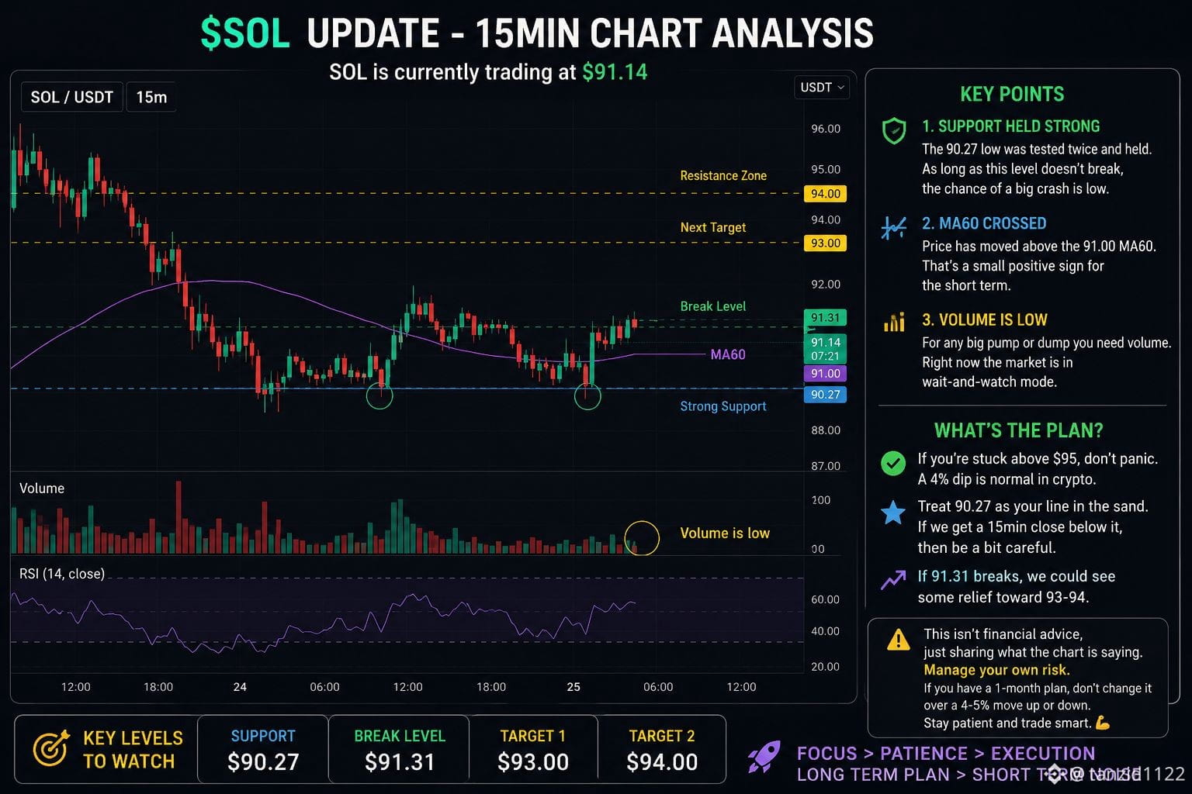Click the yellow 94.00 resistance price tag
Viewport: 1192px width, 794px height.
coord(825,194)
